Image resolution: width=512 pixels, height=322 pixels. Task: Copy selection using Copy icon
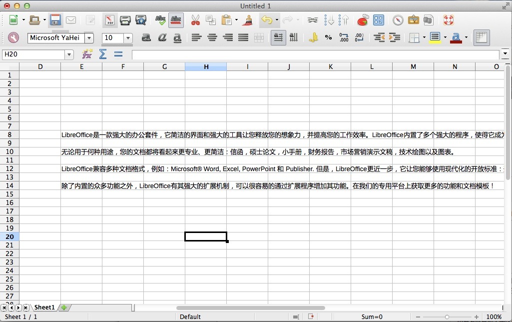tap(211, 20)
